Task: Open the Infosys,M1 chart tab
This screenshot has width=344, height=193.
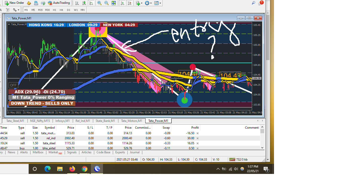Action: coord(62,121)
